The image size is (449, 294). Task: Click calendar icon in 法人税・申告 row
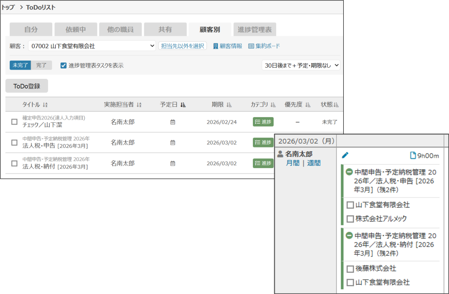(x=173, y=143)
